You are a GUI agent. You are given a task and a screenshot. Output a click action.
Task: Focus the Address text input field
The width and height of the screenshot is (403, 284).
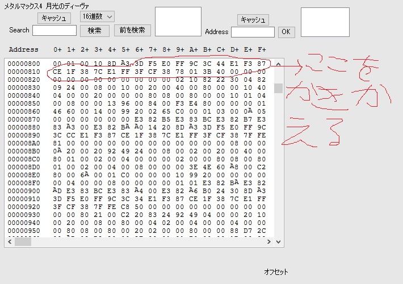[x=253, y=32]
